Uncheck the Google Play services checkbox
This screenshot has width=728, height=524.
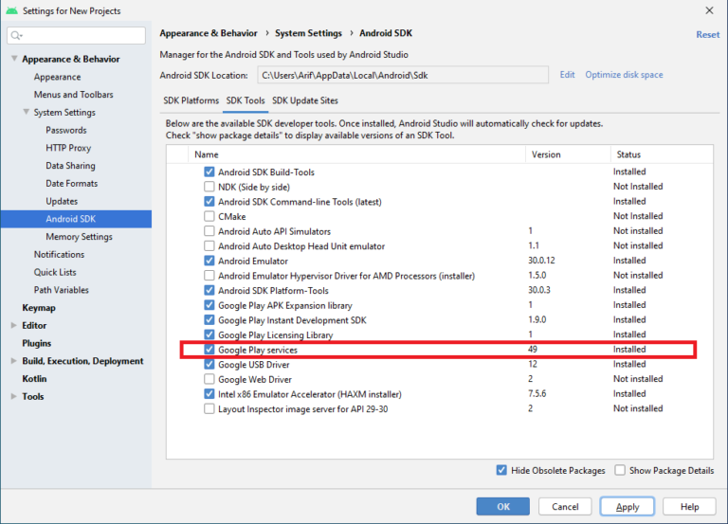point(209,350)
